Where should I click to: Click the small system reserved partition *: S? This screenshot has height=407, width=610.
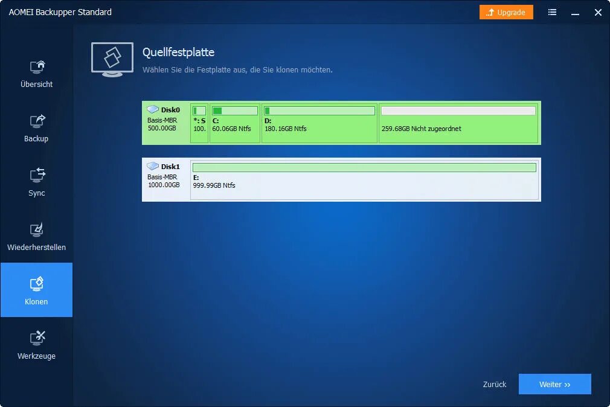(199, 123)
